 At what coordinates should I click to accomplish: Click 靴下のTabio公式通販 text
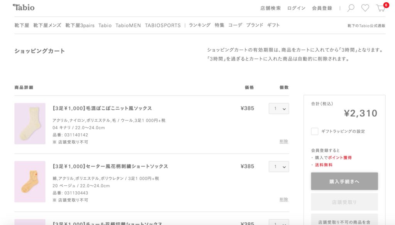point(366,26)
